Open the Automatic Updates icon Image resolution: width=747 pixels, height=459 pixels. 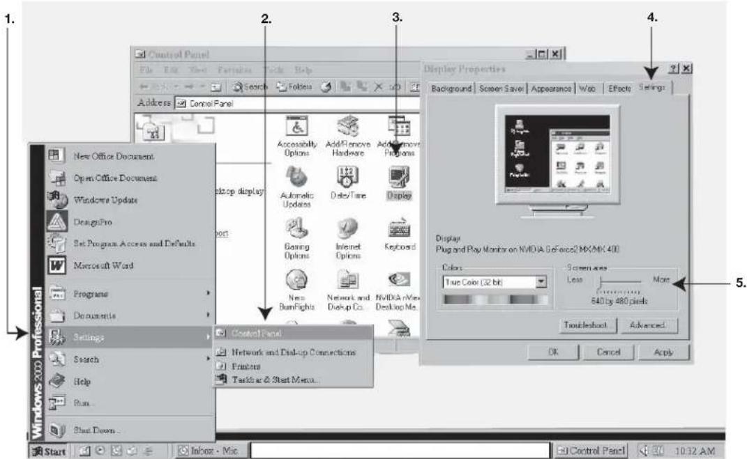pos(297,187)
